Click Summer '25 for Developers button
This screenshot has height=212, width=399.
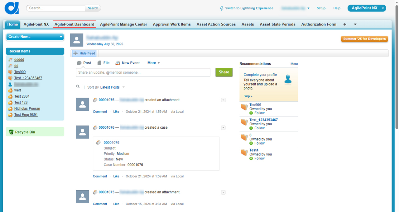click(x=364, y=39)
